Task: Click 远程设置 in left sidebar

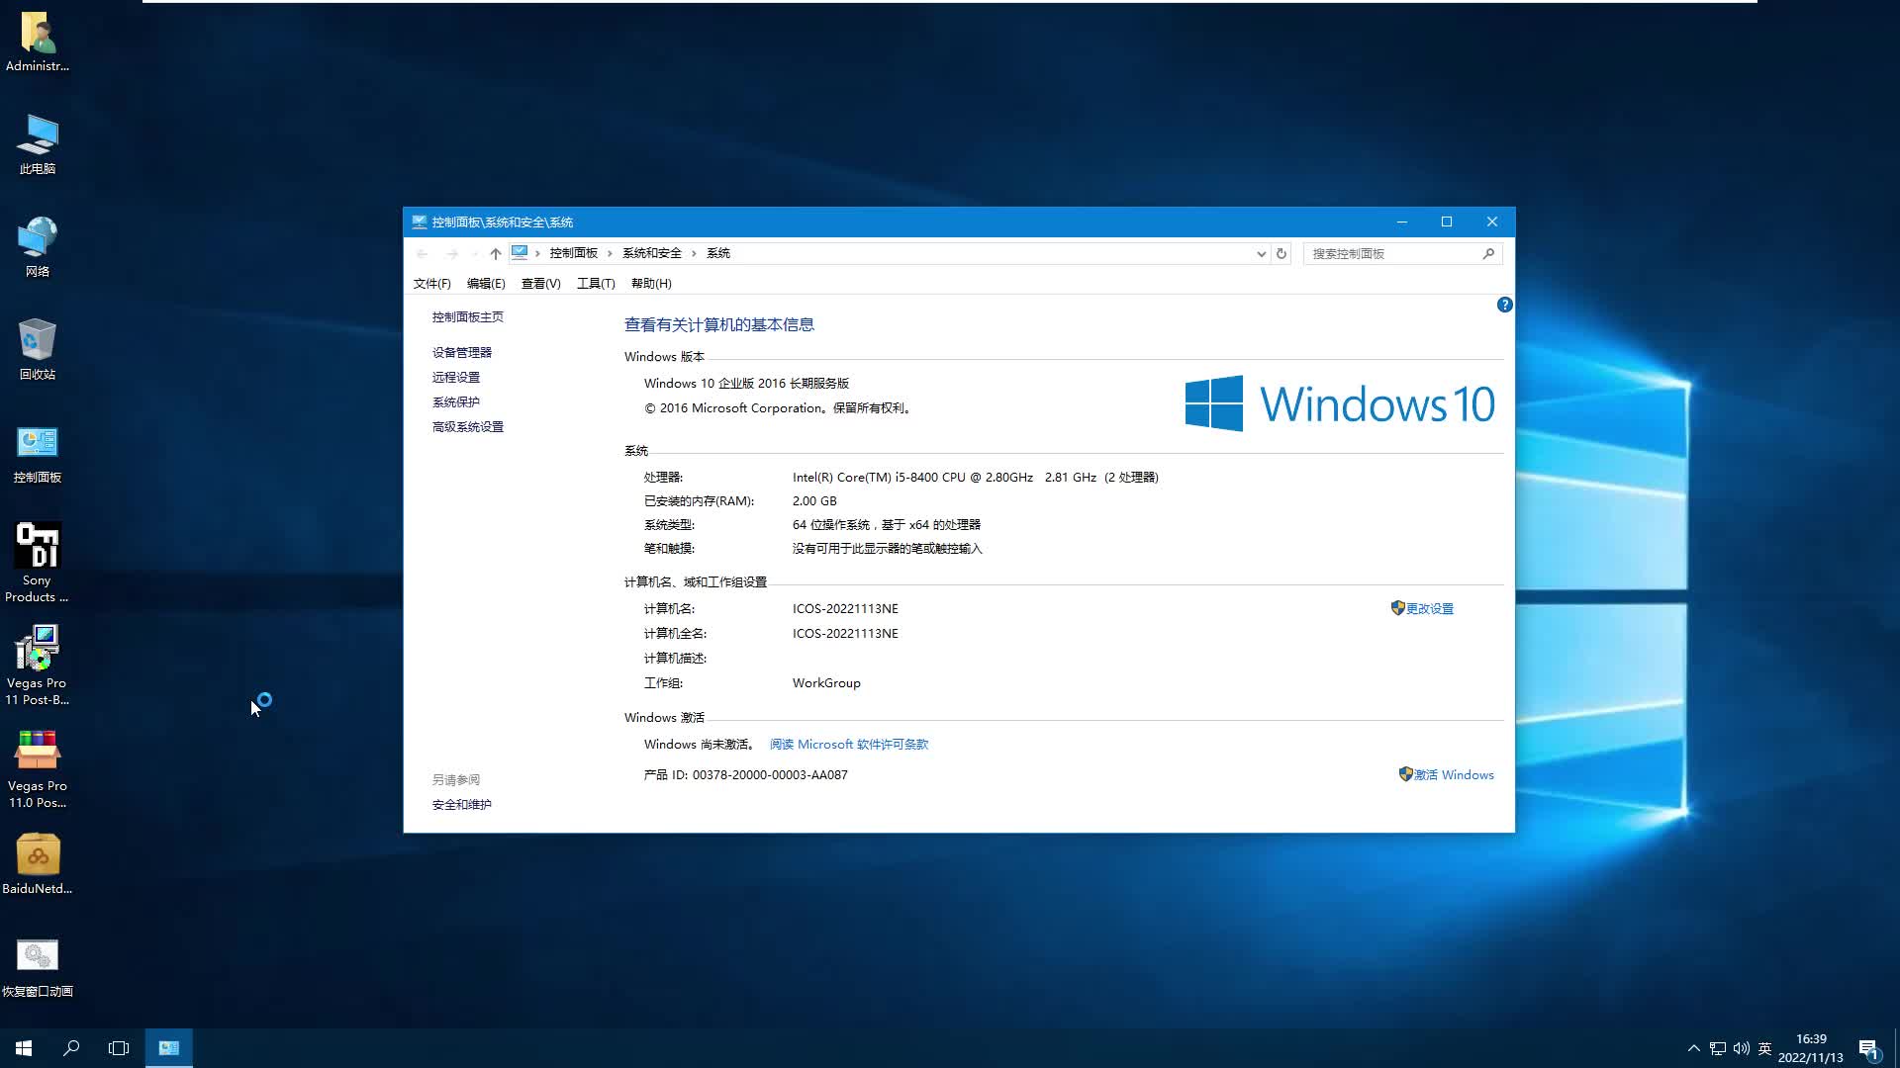Action: coord(455,377)
